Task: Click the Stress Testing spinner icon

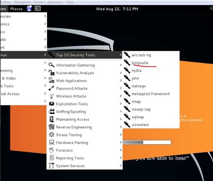Action: click(52, 135)
